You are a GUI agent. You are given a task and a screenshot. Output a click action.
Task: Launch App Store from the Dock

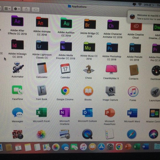(x=101, y=147)
